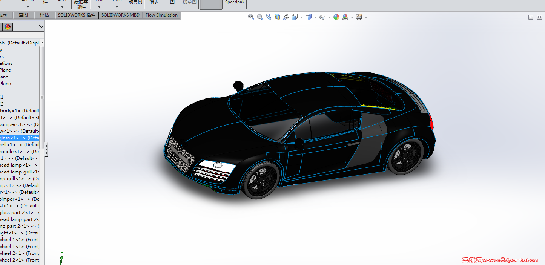This screenshot has width=545, height=265.
Task: Expand the manager panel tabs chevron
Action: coord(41,26)
